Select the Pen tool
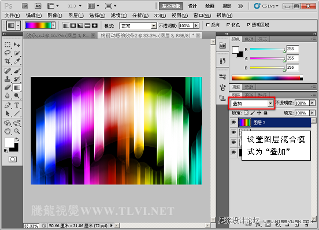 [x=8, y=105]
